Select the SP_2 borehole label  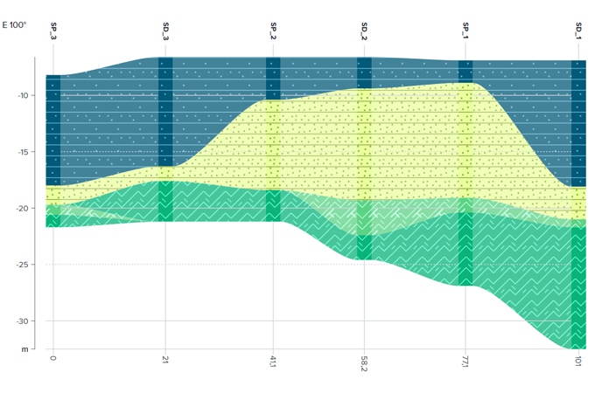(x=273, y=33)
